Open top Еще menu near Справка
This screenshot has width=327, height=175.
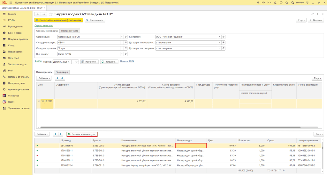[x=301, y=20]
